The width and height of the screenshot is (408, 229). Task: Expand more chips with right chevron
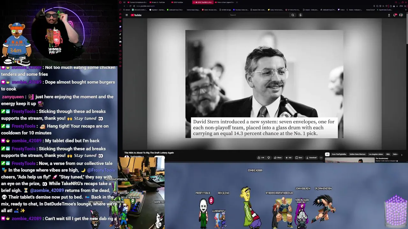[402, 155]
